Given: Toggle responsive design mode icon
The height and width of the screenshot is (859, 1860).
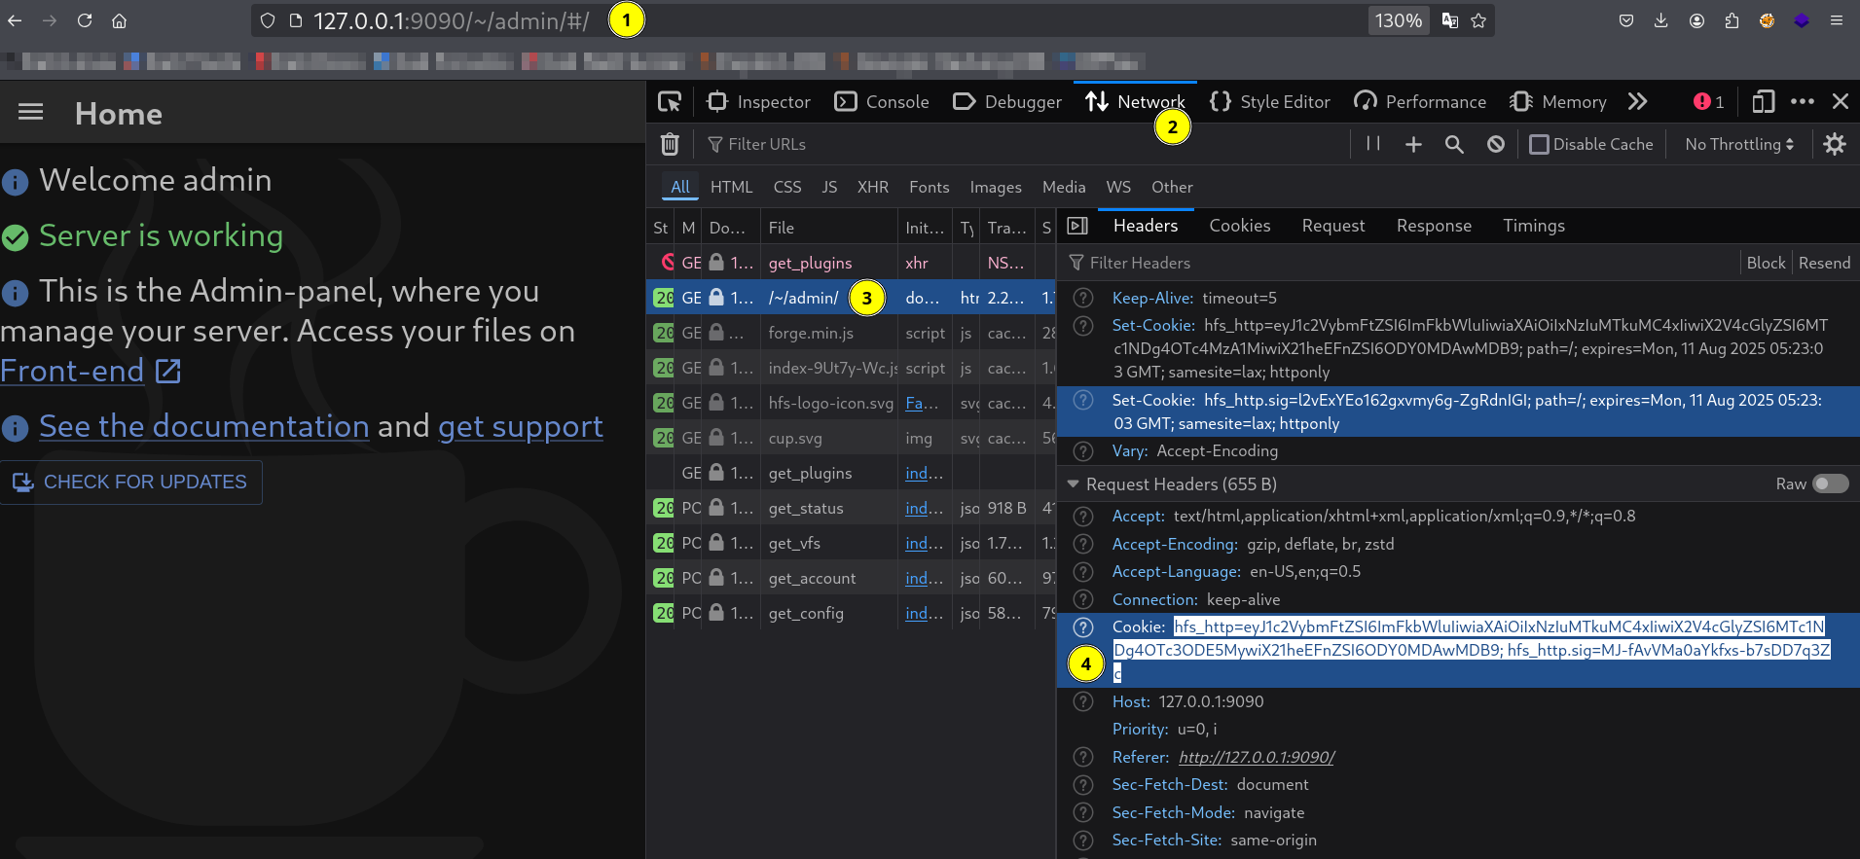Looking at the screenshot, I should [1763, 101].
